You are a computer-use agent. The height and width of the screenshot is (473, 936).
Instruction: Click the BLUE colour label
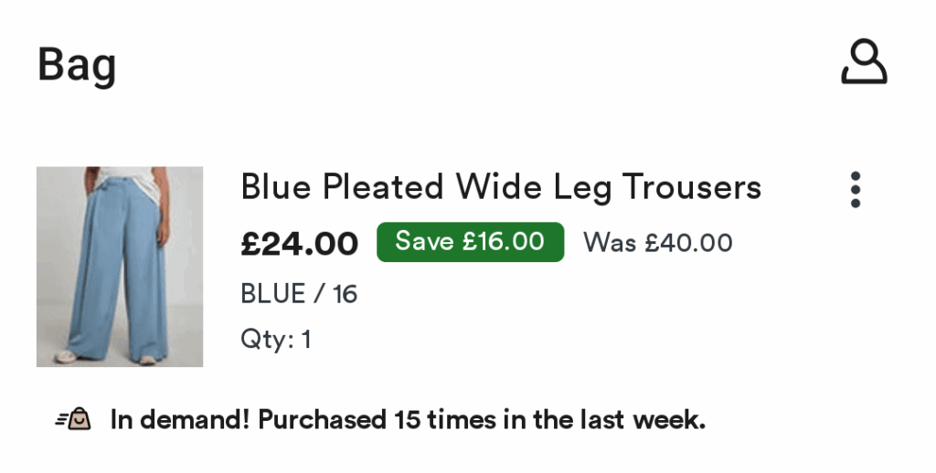pos(273,294)
